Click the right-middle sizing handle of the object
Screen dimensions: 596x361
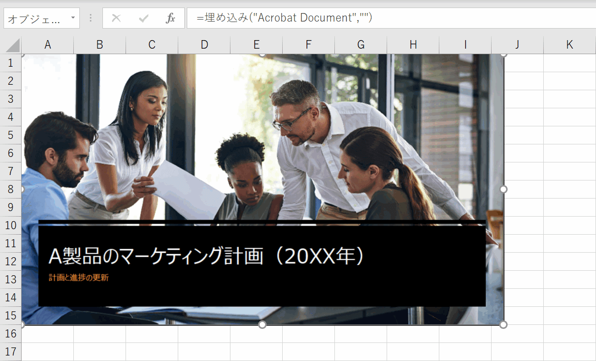(x=503, y=189)
